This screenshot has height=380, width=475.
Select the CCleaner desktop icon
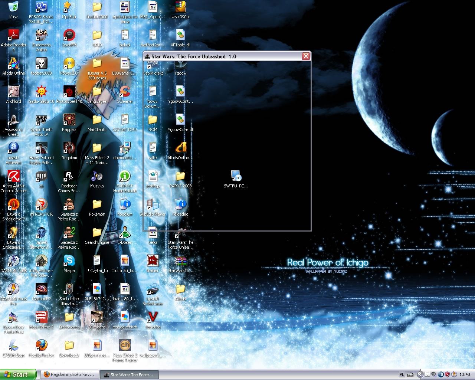point(125,95)
